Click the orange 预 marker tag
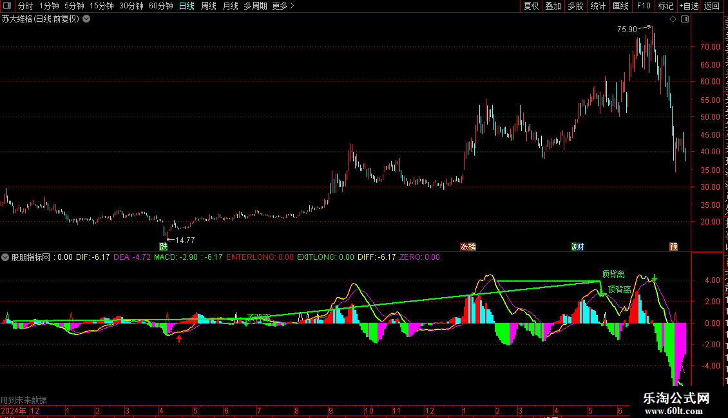 (674, 246)
